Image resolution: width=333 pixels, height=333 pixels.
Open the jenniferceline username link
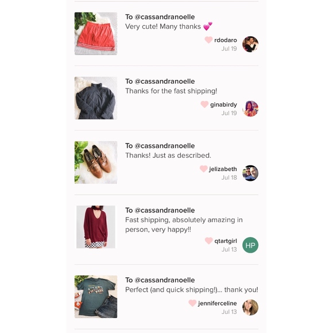pyautogui.click(x=217, y=303)
